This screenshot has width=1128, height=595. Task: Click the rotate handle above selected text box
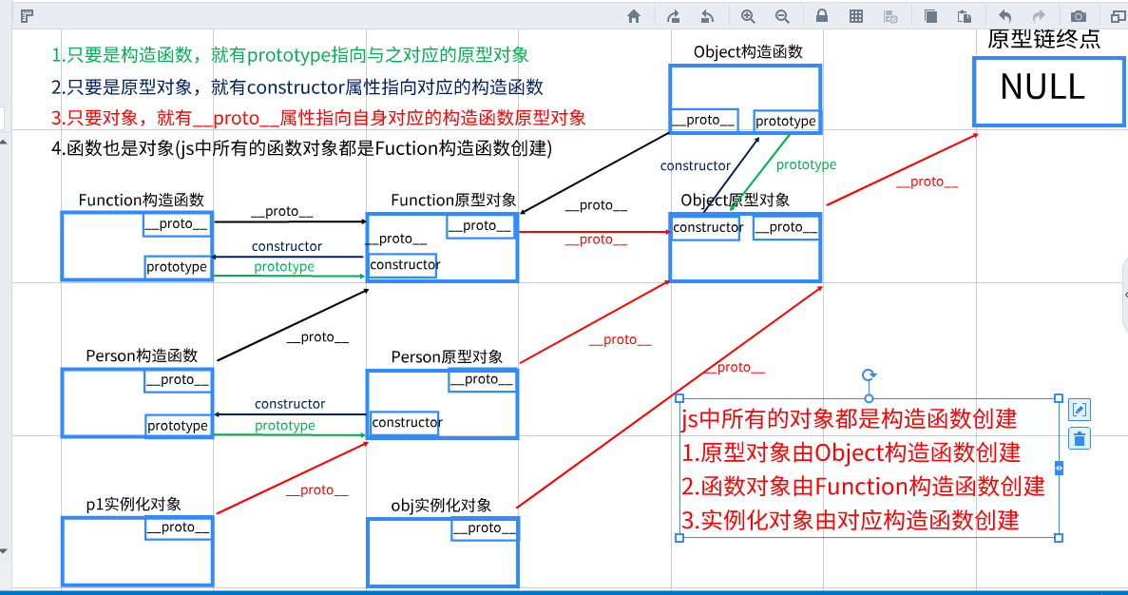pyautogui.click(x=869, y=374)
